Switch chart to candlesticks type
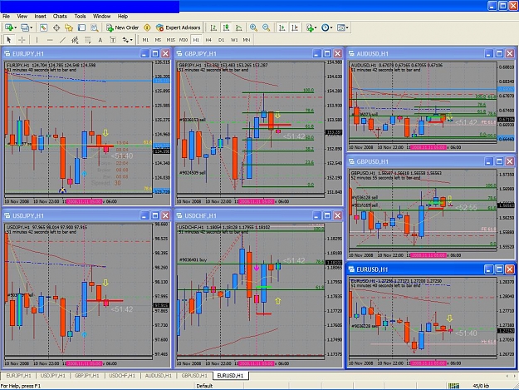 pos(226,27)
